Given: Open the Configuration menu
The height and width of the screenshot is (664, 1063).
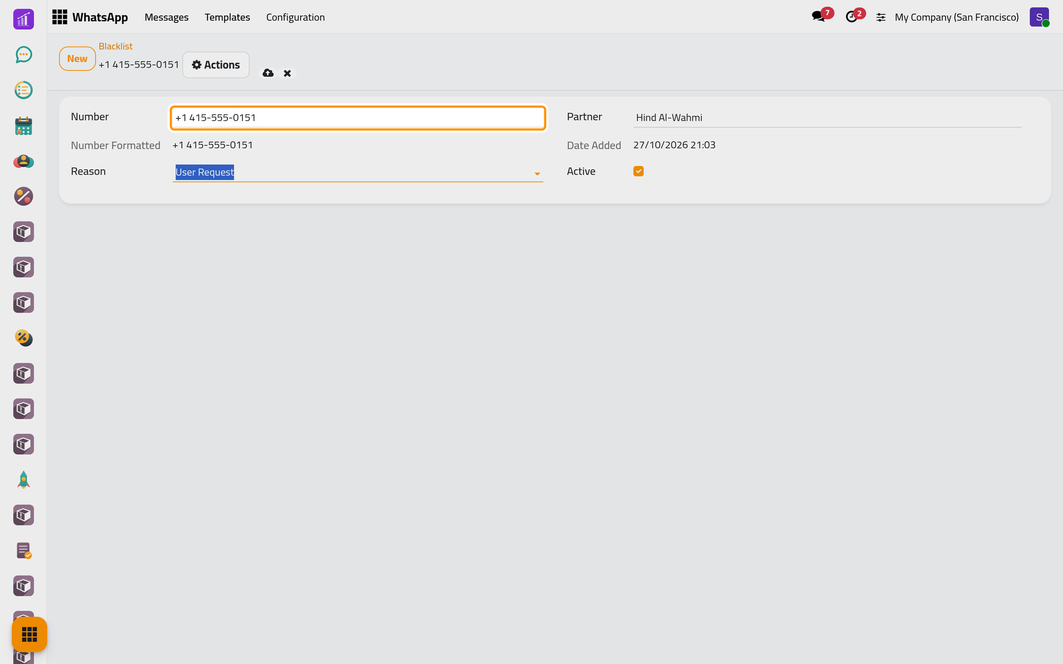Looking at the screenshot, I should pyautogui.click(x=295, y=17).
